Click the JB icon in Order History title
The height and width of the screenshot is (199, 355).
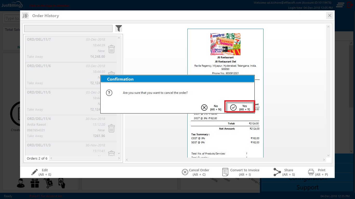pyautogui.click(x=25, y=16)
